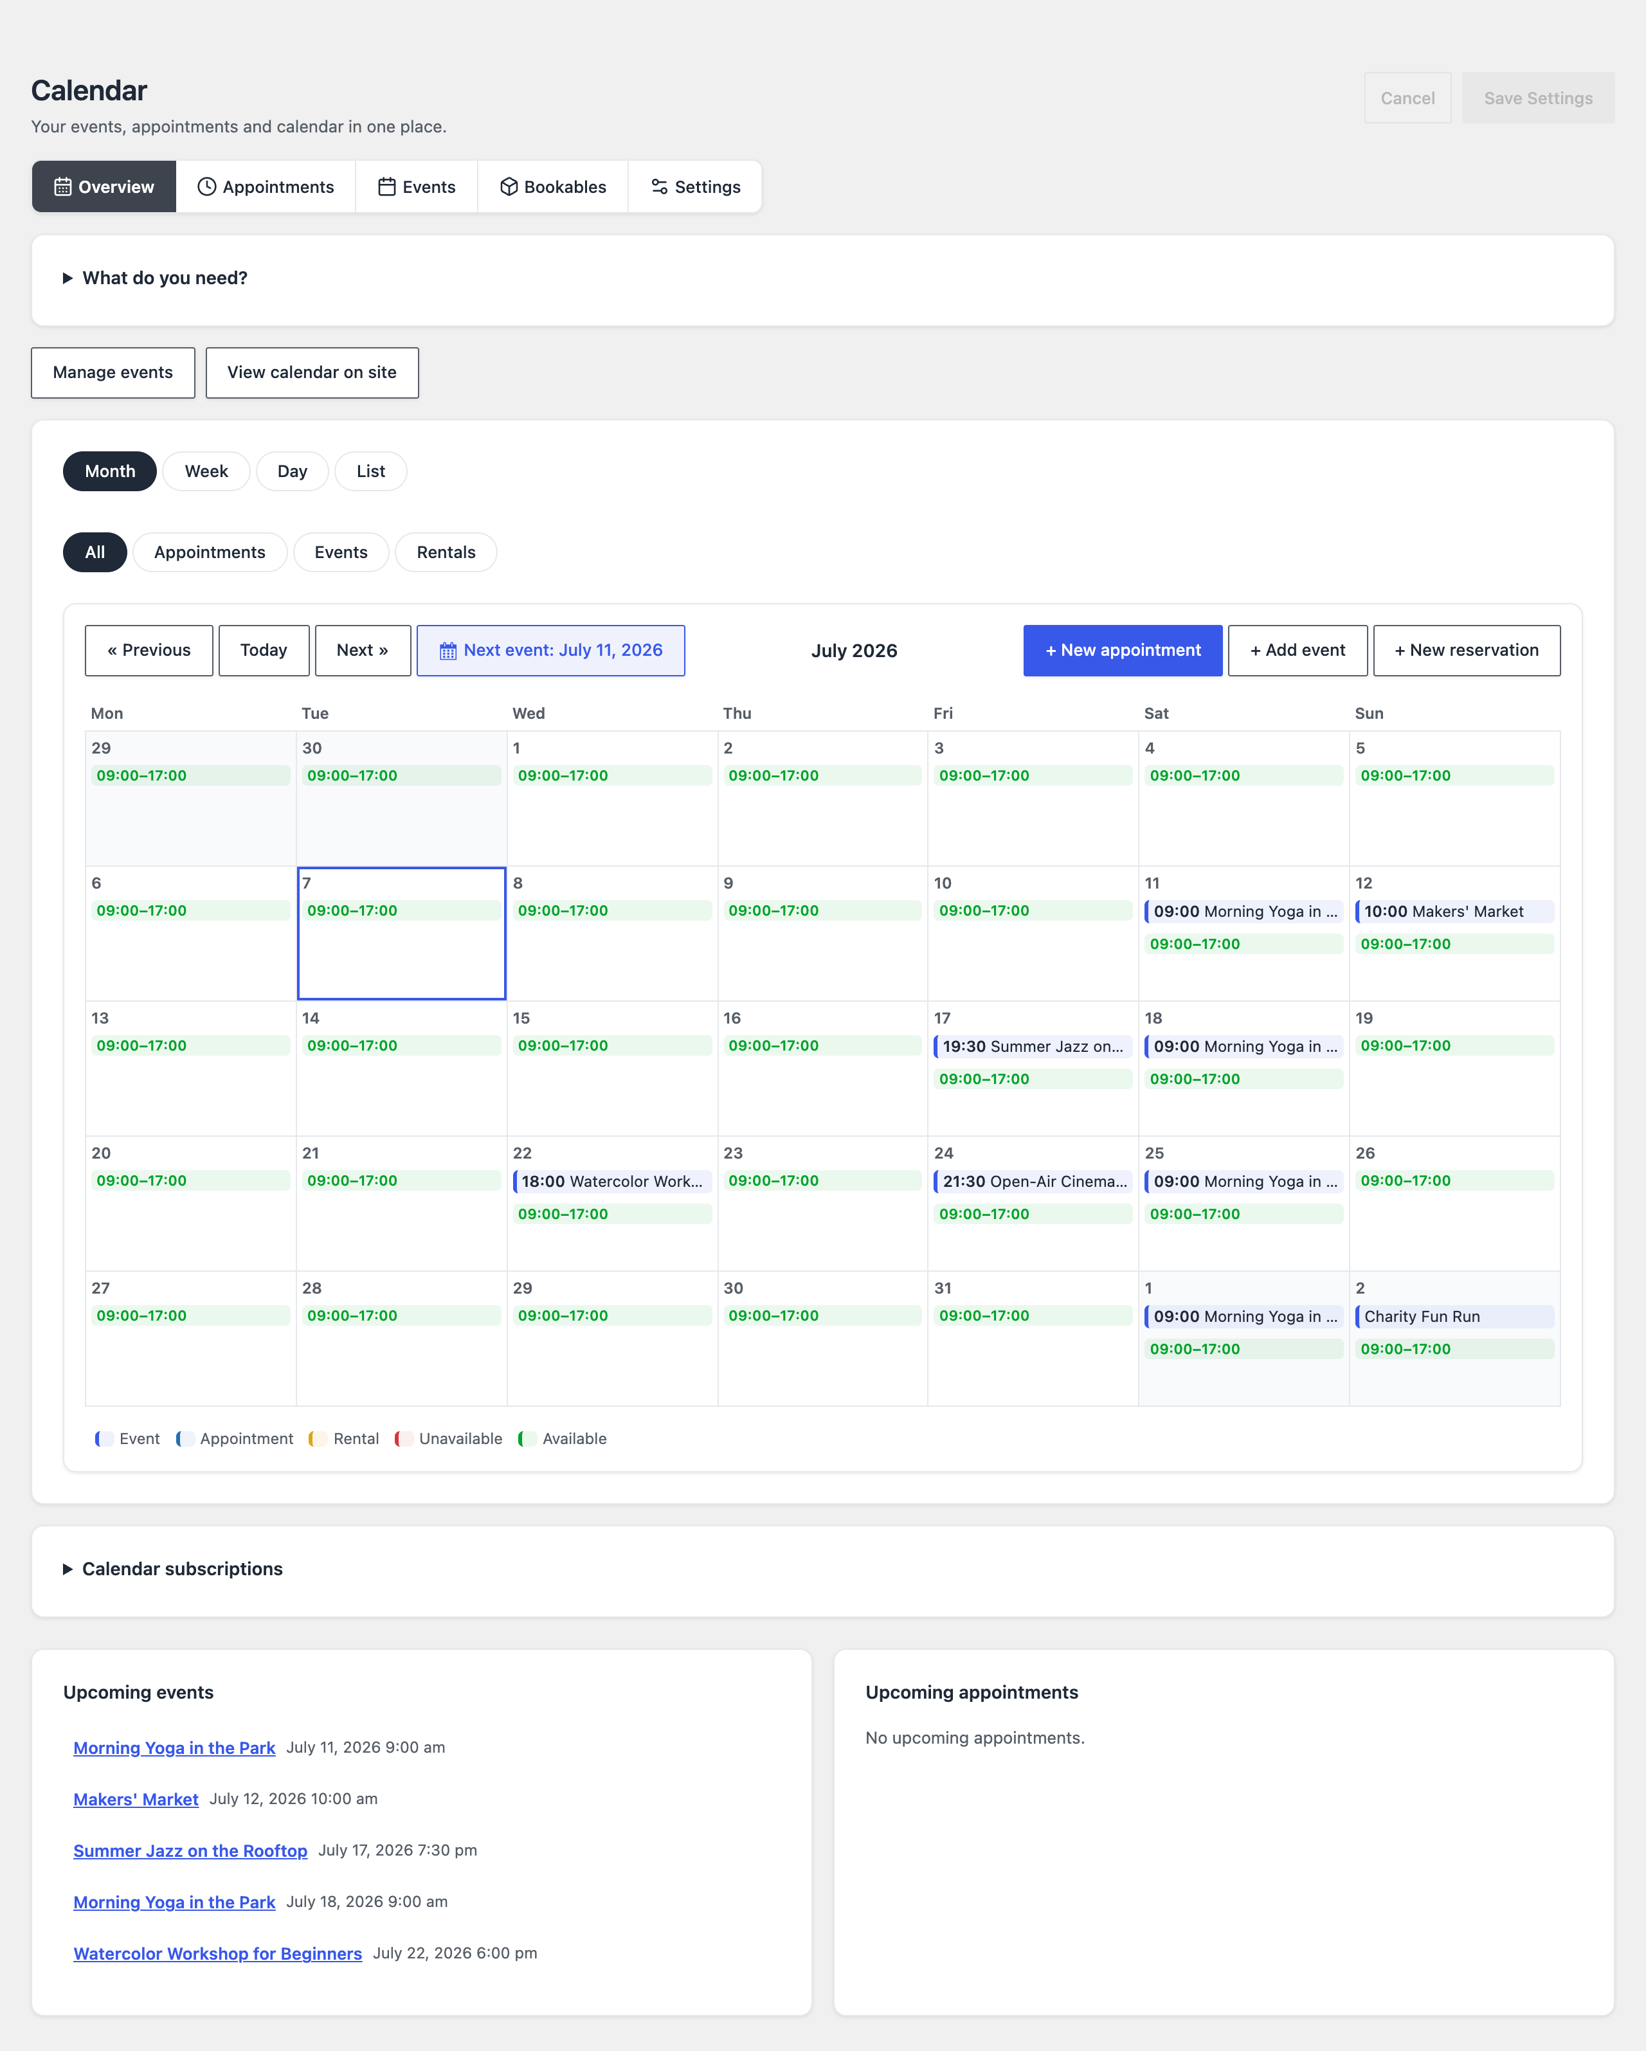Screen dimensions: 1646x2051
Task: Click day number 20 in calendar
Action: (x=101, y=1153)
